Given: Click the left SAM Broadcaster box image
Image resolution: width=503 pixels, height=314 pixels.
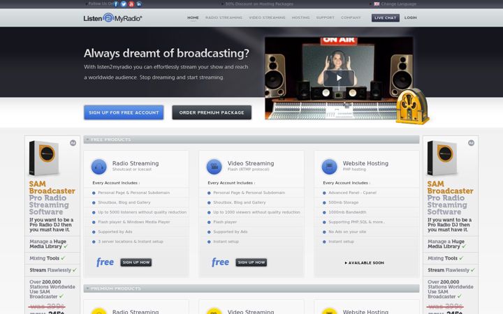Looking at the screenshot, I should coord(44,158).
